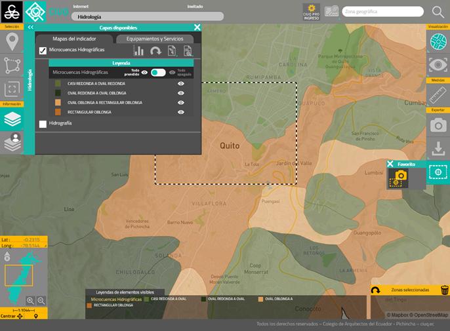Click the OVAL OBLONGA light orange swatch
Image resolution: width=450 pixels, height=331 pixels.
tap(58, 102)
